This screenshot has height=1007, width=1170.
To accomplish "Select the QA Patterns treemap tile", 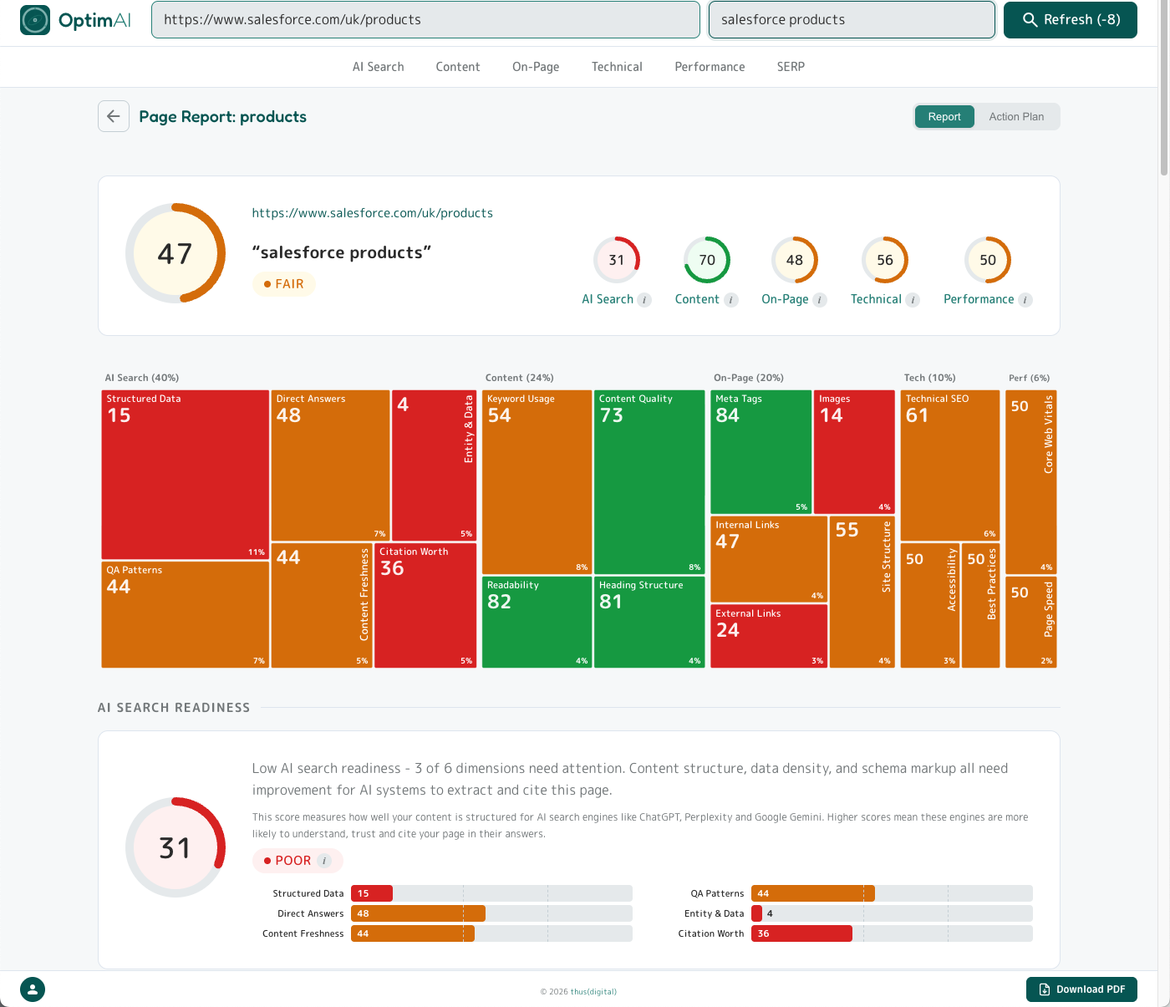I will point(186,614).
